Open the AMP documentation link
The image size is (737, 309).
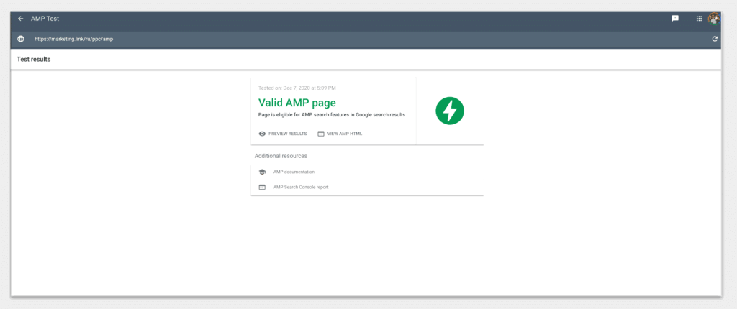tap(294, 172)
